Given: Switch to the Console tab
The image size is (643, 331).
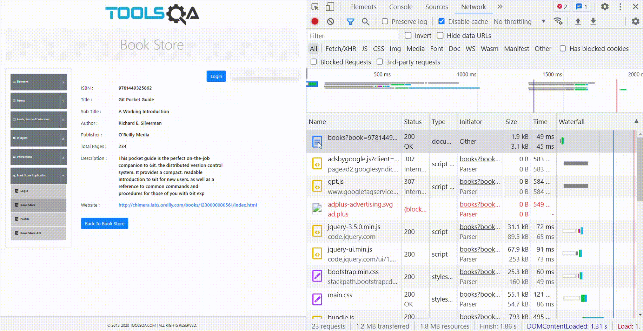Looking at the screenshot, I should click(x=401, y=7).
